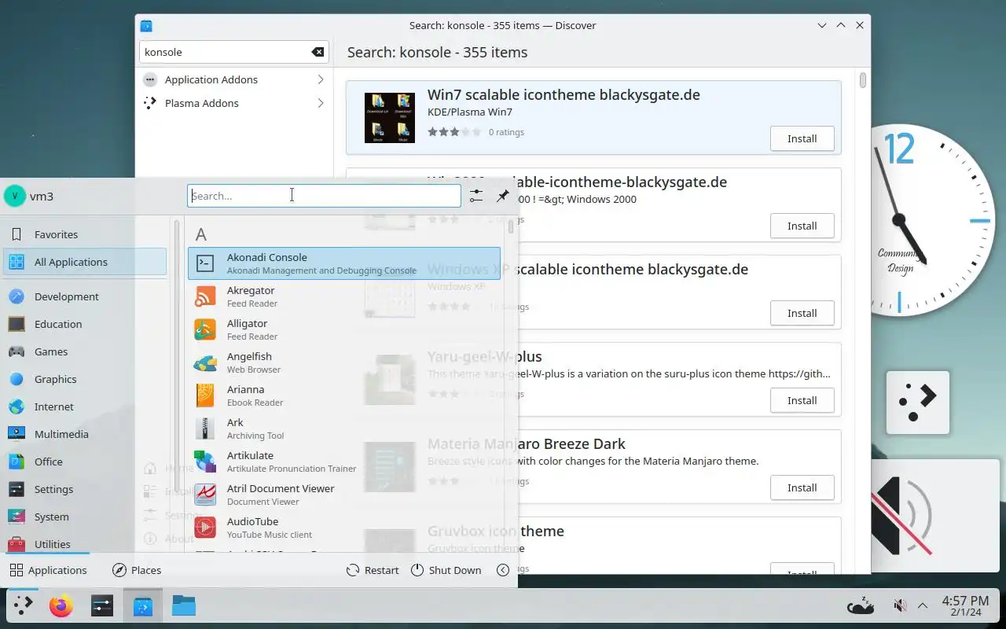Image resolution: width=1006 pixels, height=629 pixels.
Task: Install Windows 2000 icontheme in Discover
Action: point(802,226)
